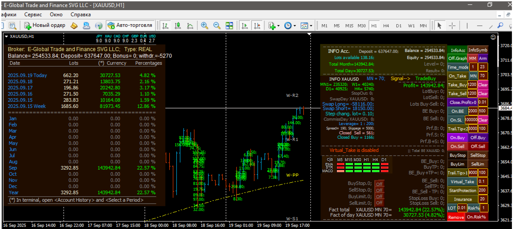Collapse the XAUUSD,H1 chart triangle
Viewport: 515px width, 229px height.
coord(6,37)
